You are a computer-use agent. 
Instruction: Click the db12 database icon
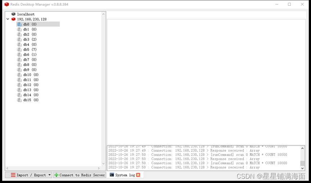point(19,85)
